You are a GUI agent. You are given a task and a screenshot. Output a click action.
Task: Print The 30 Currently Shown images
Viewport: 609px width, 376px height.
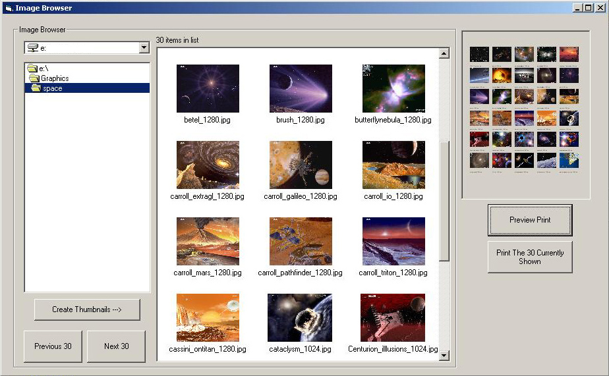tap(530, 257)
